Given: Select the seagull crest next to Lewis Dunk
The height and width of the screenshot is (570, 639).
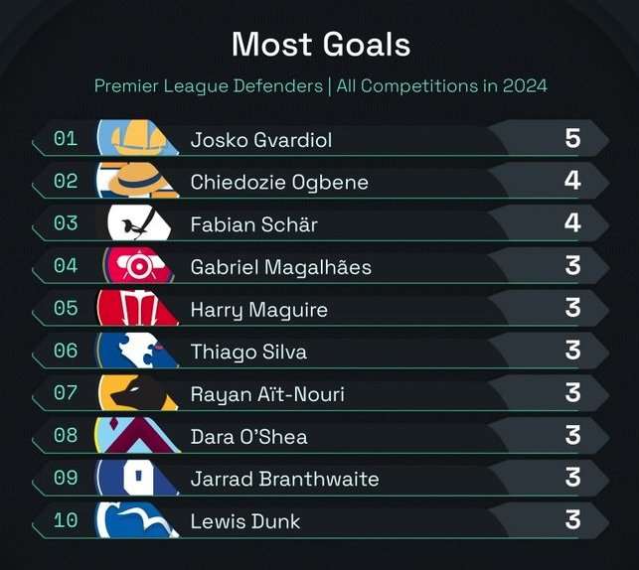Looking at the screenshot, I should tap(138, 520).
